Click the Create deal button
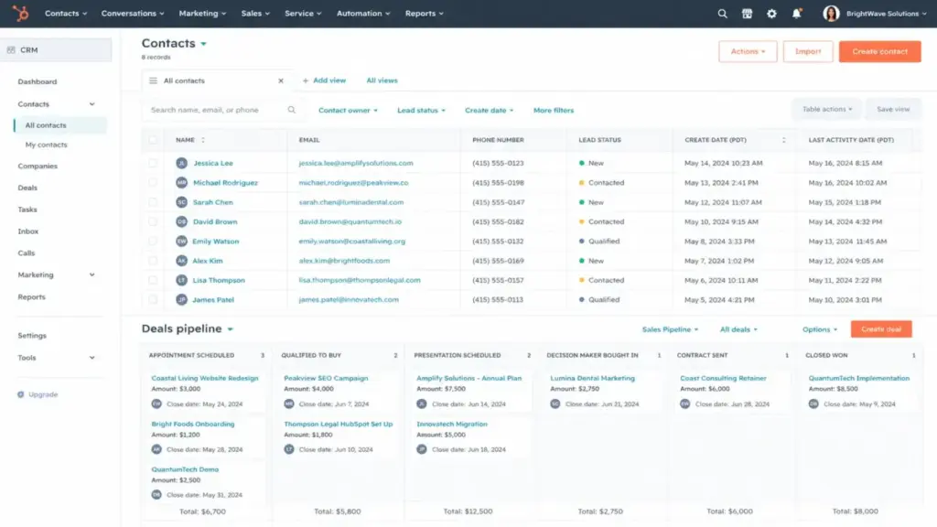Screen dimensions: 937x527 click(881, 329)
